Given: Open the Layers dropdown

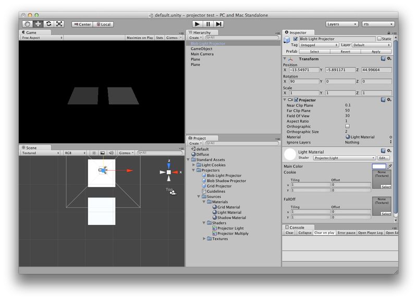Looking at the screenshot, I should tap(342, 24).
